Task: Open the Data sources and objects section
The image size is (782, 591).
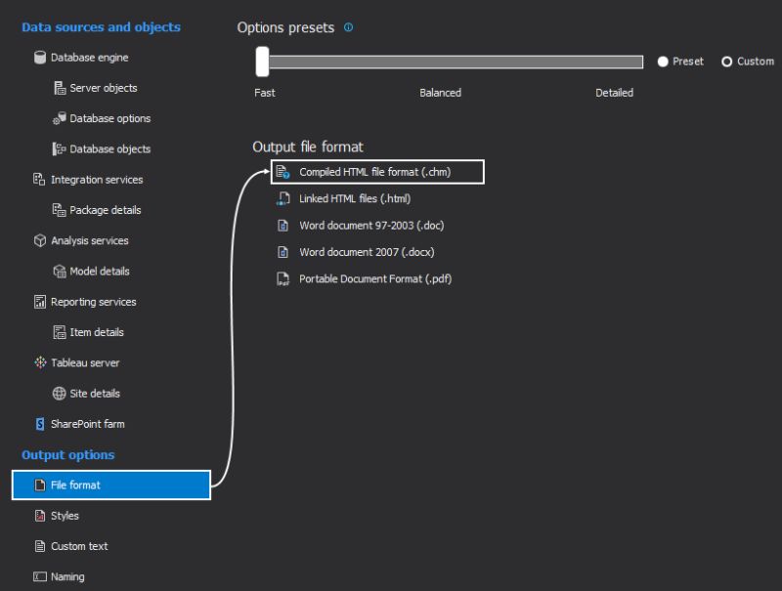Action: (x=101, y=27)
